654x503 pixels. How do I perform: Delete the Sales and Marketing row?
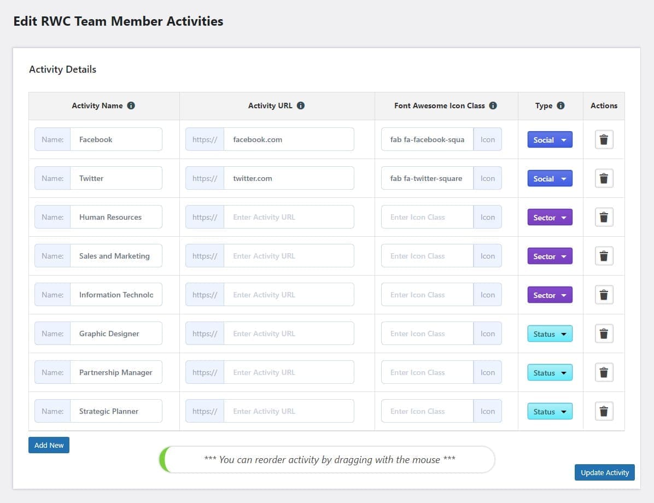[604, 256]
